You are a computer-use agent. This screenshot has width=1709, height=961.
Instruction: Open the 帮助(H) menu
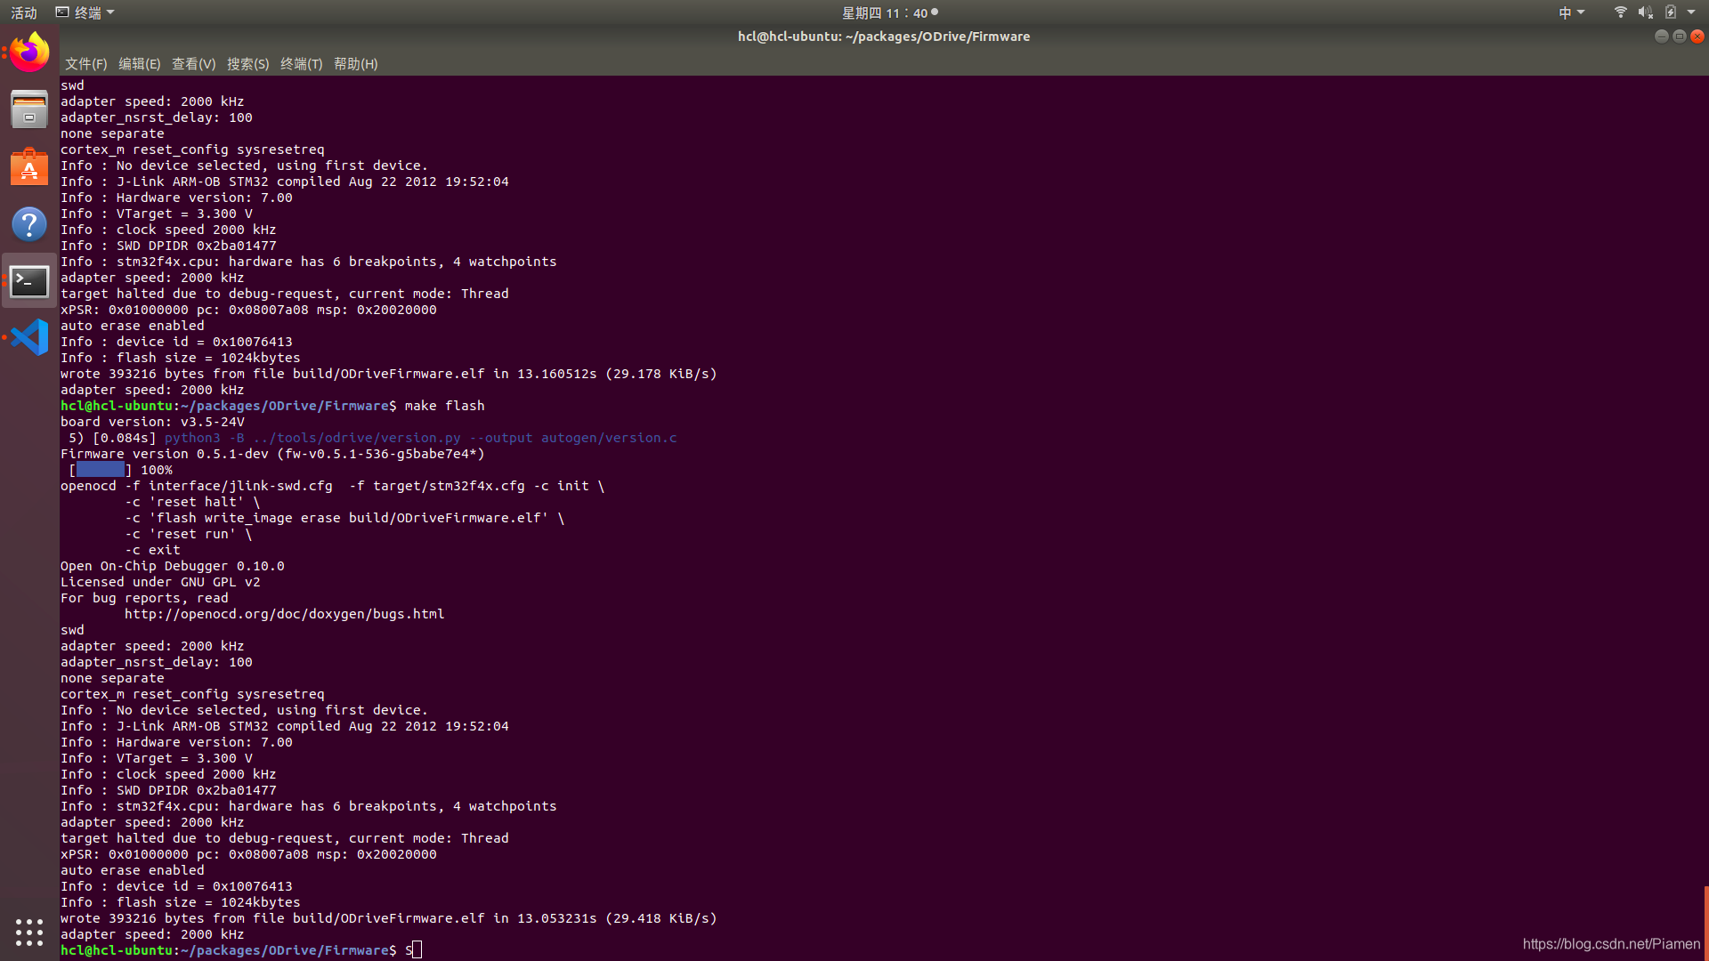click(x=355, y=64)
